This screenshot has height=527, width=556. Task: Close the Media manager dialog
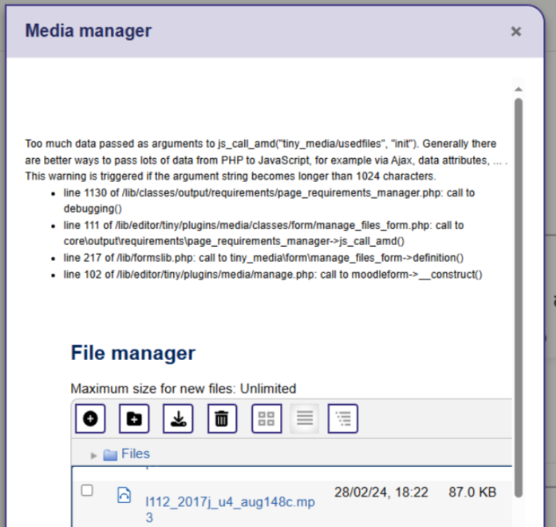pos(516,32)
